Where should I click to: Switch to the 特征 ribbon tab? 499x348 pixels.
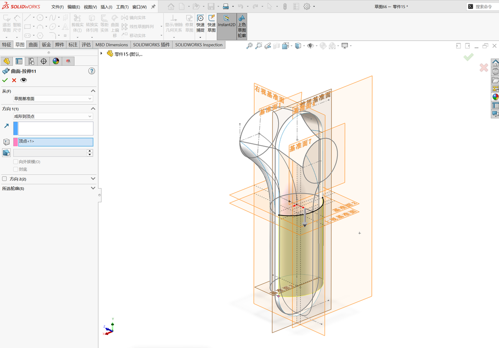pyautogui.click(x=6, y=44)
